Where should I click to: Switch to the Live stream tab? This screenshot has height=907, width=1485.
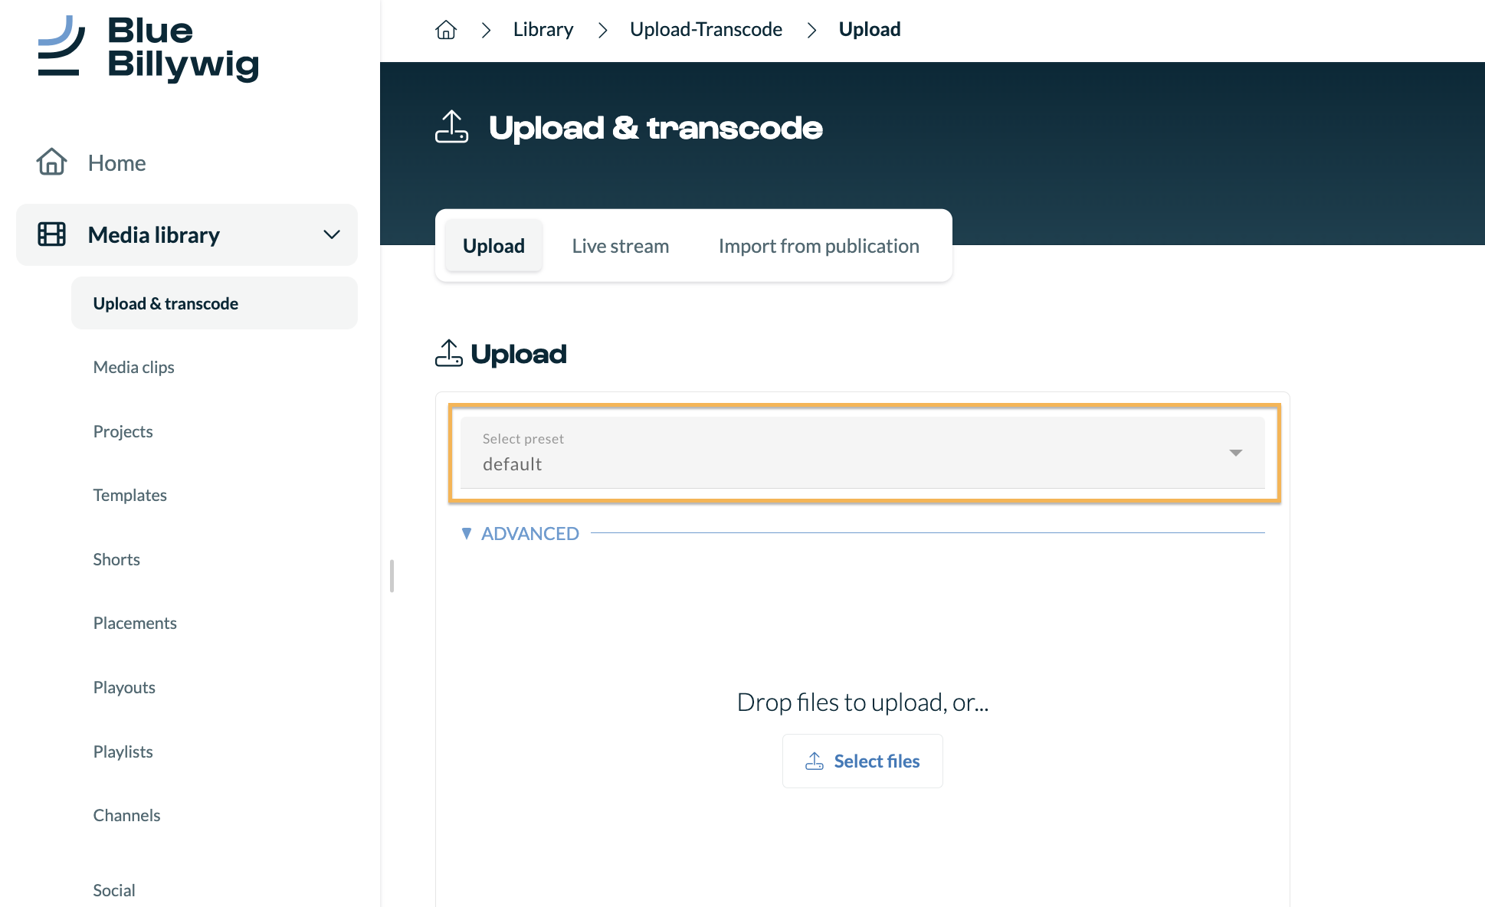click(620, 246)
